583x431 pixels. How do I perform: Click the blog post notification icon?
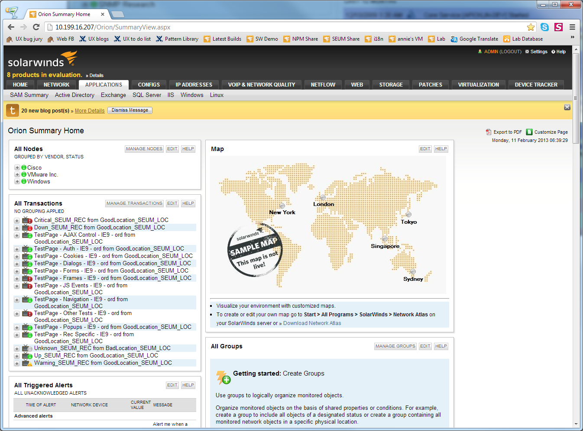pyautogui.click(x=13, y=110)
